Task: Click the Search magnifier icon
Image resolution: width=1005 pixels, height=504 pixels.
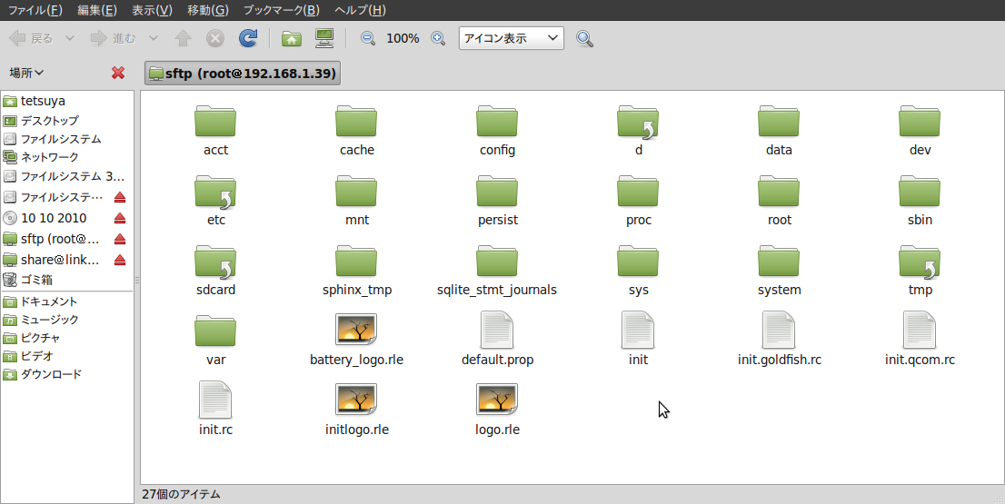Action: pyautogui.click(x=584, y=38)
